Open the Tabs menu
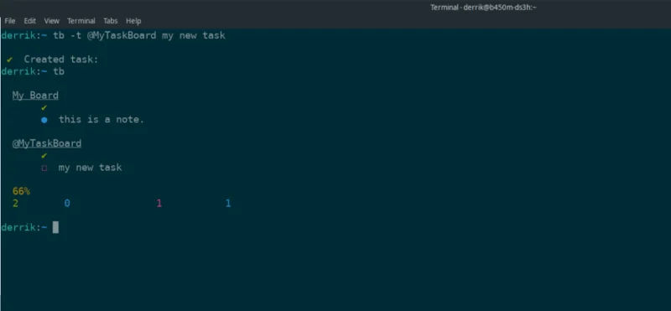 point(111,21)
